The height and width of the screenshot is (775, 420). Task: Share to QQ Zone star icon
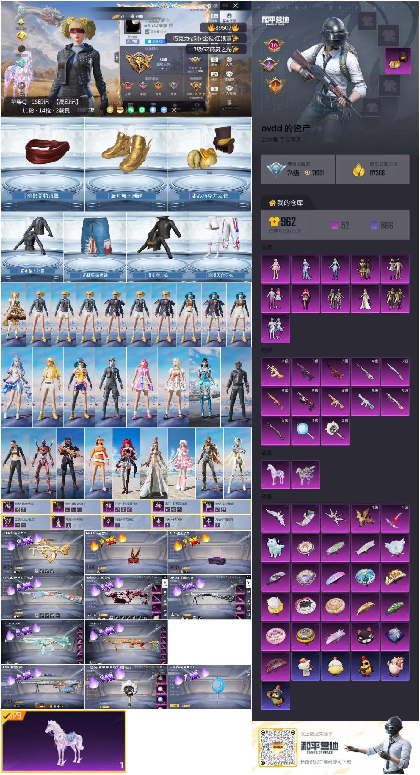(x=164, y=110)
